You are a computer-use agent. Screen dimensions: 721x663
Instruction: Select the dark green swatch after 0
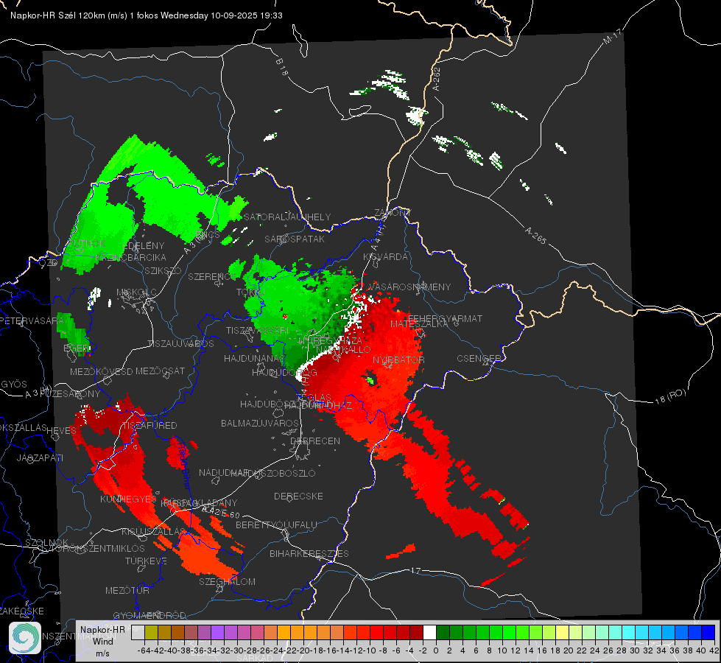click(443, 633)
